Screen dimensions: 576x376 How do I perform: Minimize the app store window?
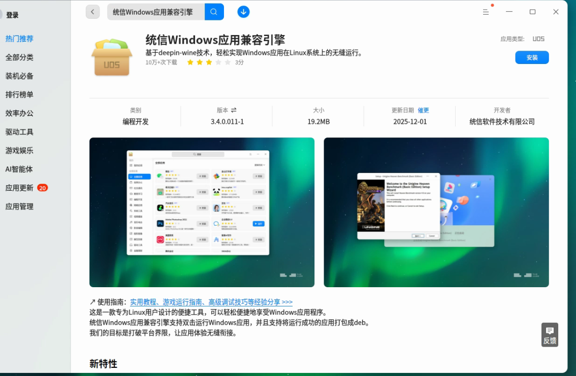[509, 12]
